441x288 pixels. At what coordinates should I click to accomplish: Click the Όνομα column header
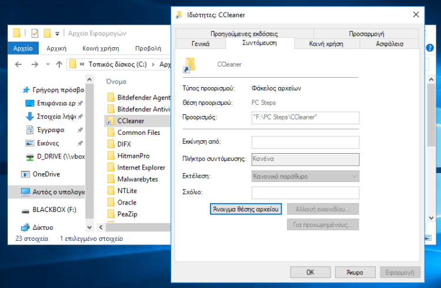pyautogui.click(x=116, y=82)
